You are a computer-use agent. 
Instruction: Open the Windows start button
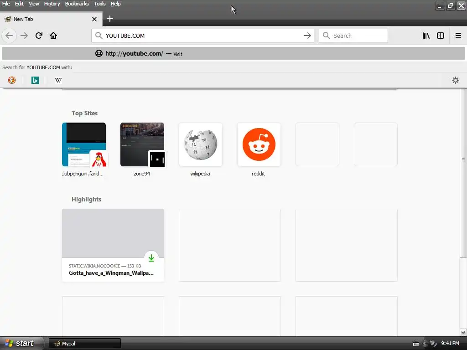(x=21, y=344)
